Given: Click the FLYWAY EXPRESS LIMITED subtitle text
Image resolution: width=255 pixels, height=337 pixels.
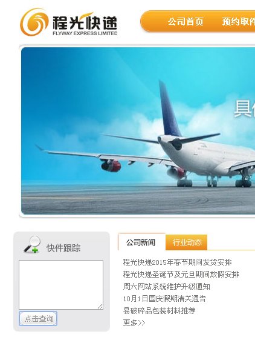Looking at the screenshot, I should 85,33.
